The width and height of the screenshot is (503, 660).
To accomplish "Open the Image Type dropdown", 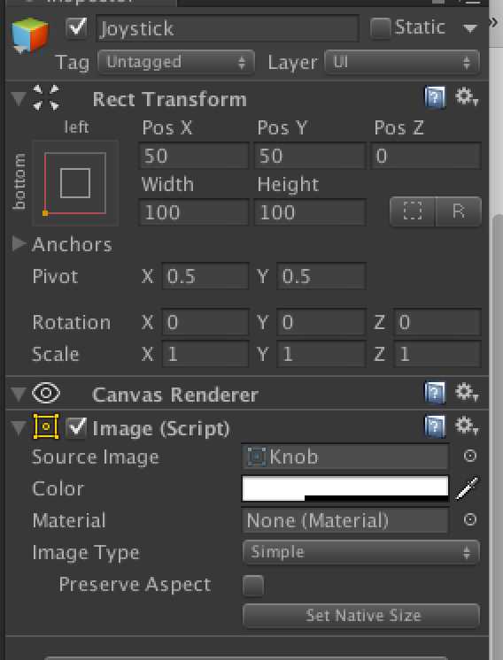I will click(361, 552).
